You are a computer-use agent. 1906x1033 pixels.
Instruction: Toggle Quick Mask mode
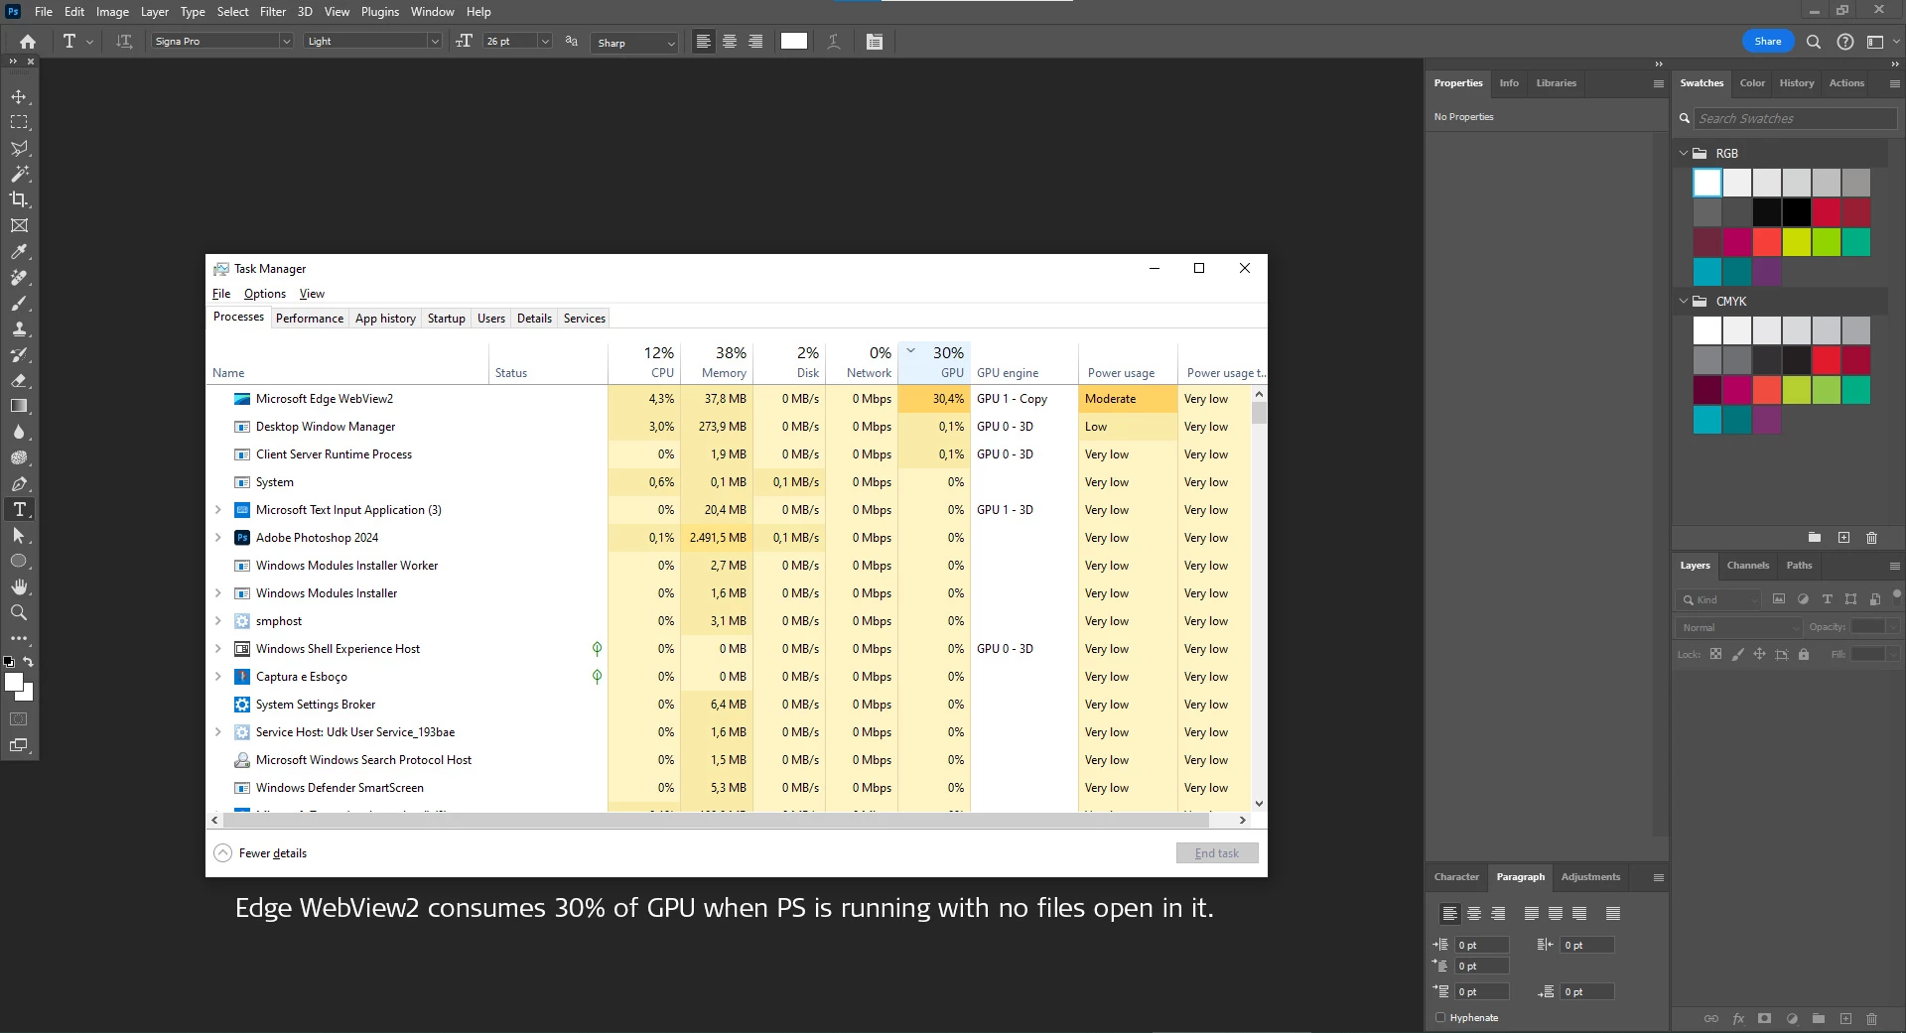click(19, 718)
